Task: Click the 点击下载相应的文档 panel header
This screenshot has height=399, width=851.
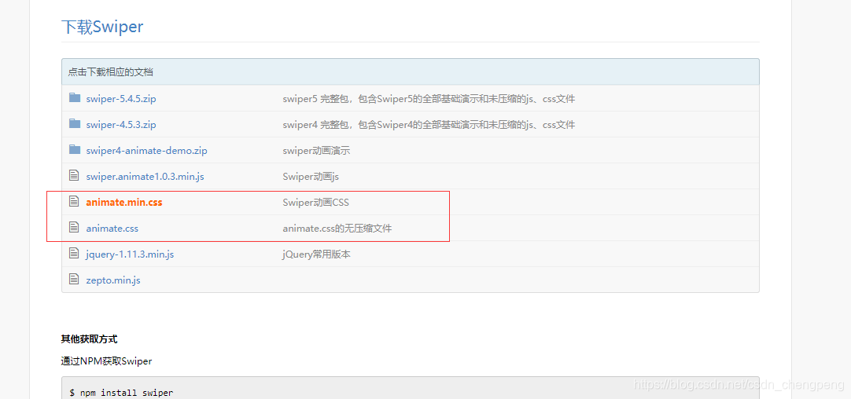Action: pos(411,71)
